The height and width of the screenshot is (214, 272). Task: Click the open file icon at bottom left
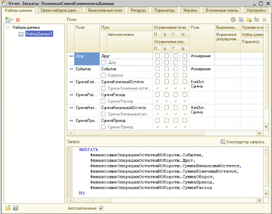pyautogui.click(x=8, y=208)
